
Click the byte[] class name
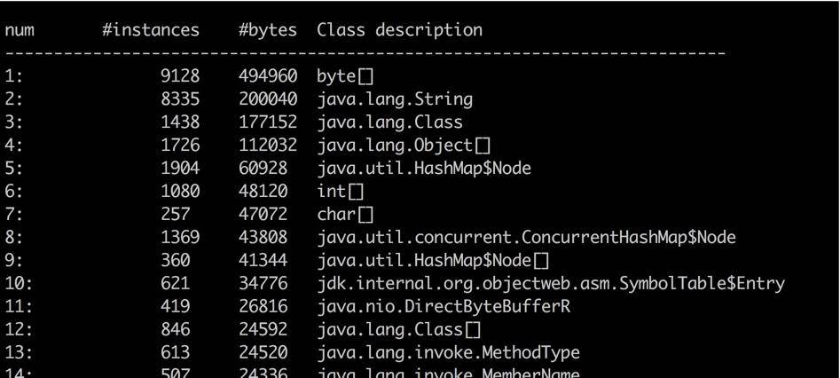(x=345, y=76)
